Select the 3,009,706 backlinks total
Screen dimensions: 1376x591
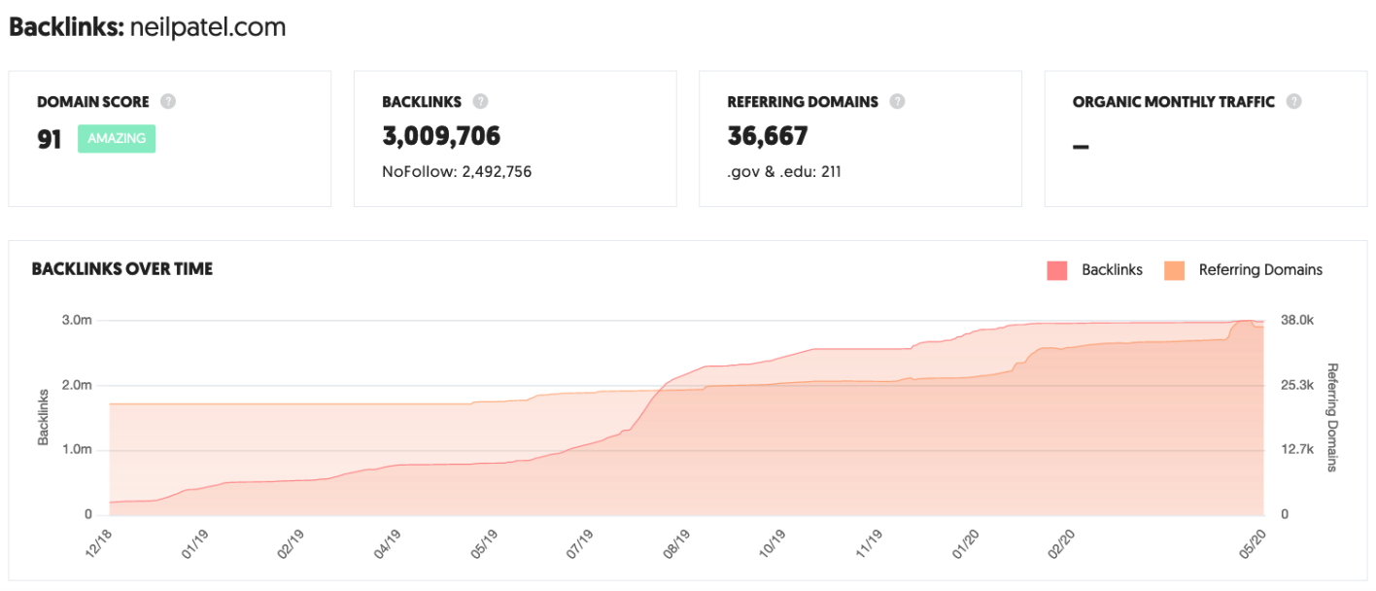pos(441,136)
